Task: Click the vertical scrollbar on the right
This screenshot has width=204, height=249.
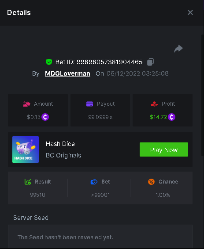Action: click(x=202, y=95)
